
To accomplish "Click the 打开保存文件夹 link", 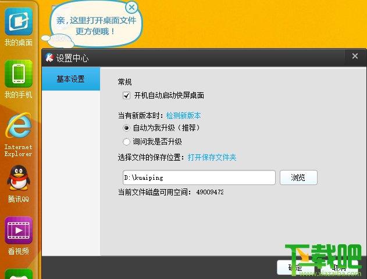I will pyautogui.click(x=212, y=157).
